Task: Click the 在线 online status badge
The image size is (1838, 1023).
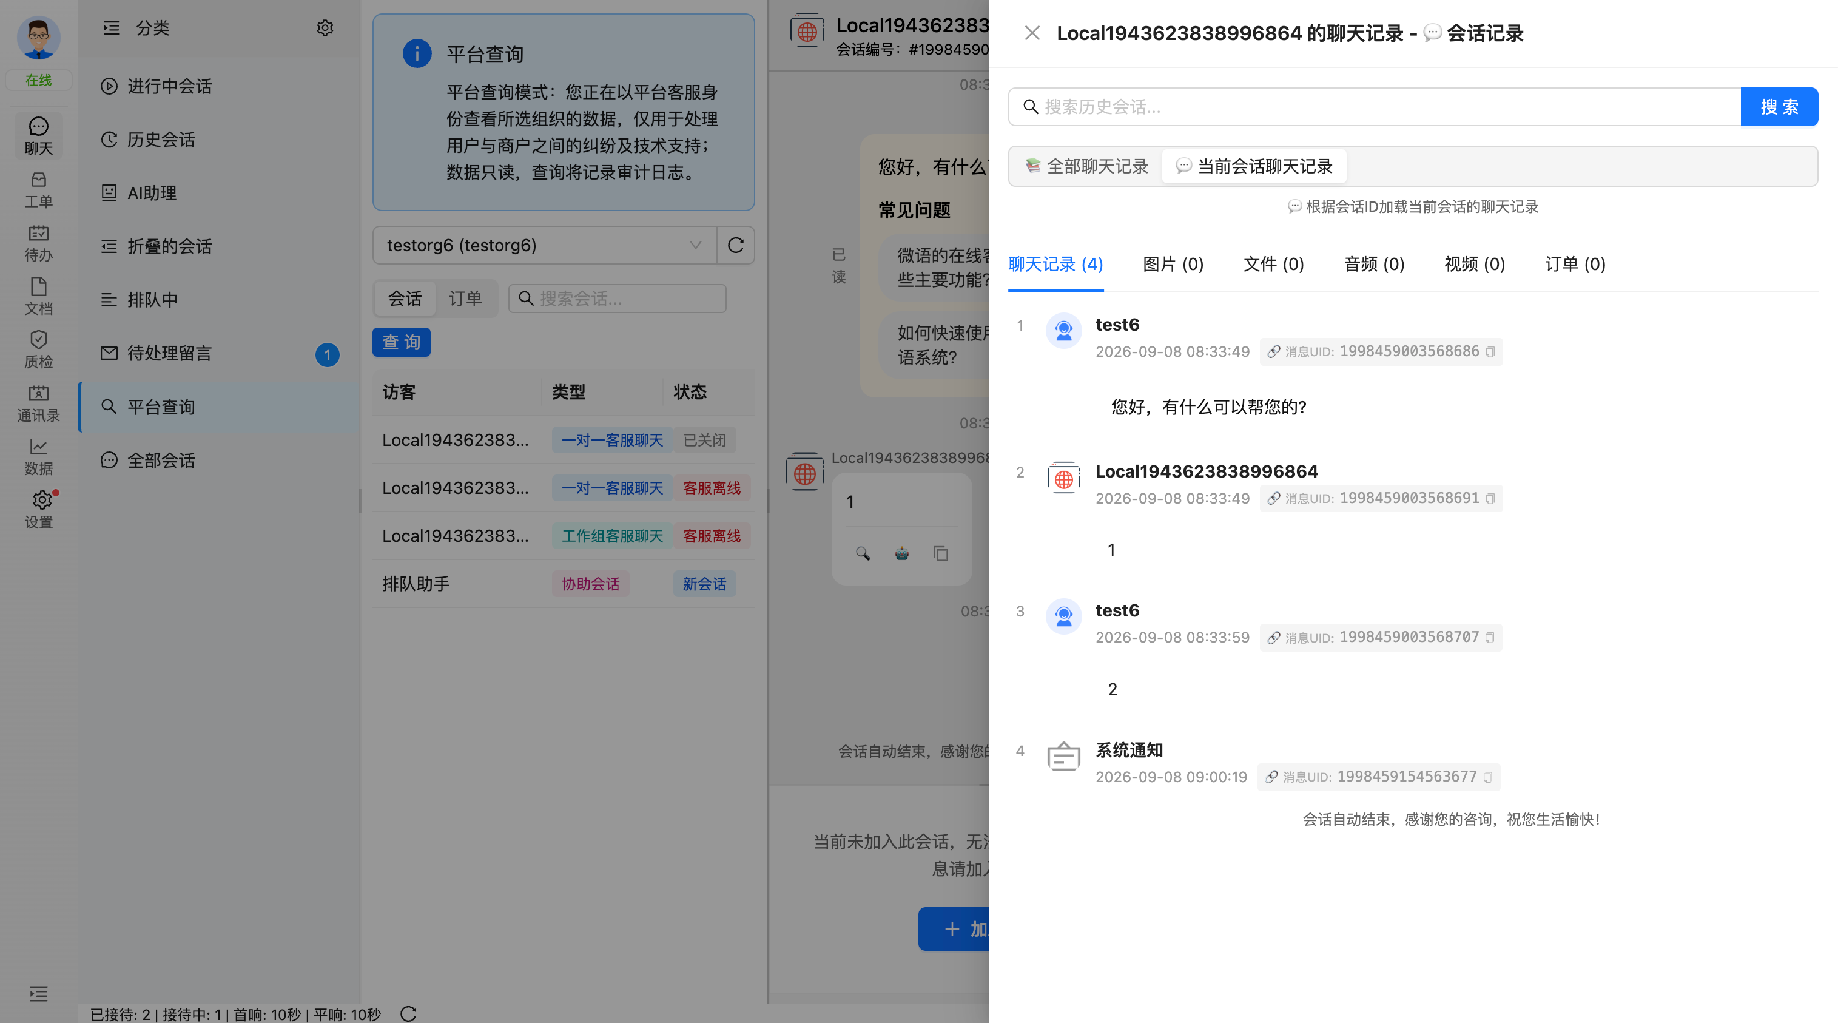Action: 39,80
